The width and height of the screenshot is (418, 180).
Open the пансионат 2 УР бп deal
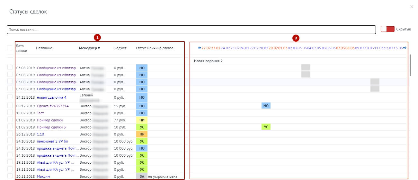(x=52, y=141)
